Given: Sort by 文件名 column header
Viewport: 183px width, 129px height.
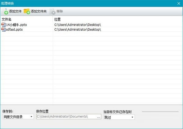Looking at the screenshot, I should [6, 19].
